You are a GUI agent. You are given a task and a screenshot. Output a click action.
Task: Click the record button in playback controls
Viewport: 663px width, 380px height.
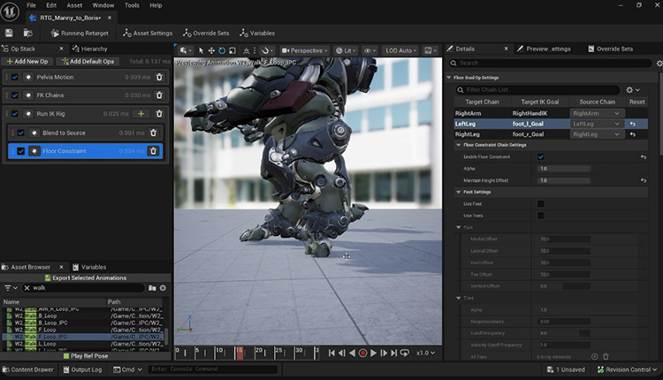coord(362,353)
